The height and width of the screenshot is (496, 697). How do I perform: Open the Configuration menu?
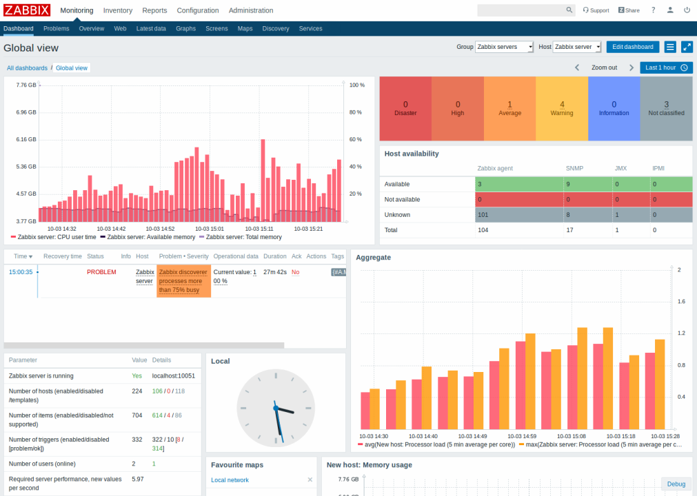point(198,10)
